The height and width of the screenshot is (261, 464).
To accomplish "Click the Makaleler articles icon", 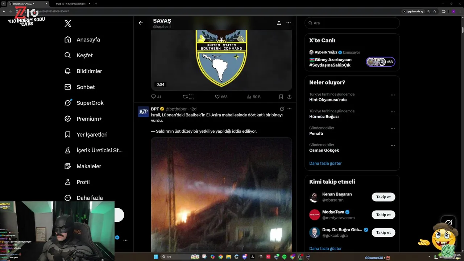I will [x=68, y=166].
